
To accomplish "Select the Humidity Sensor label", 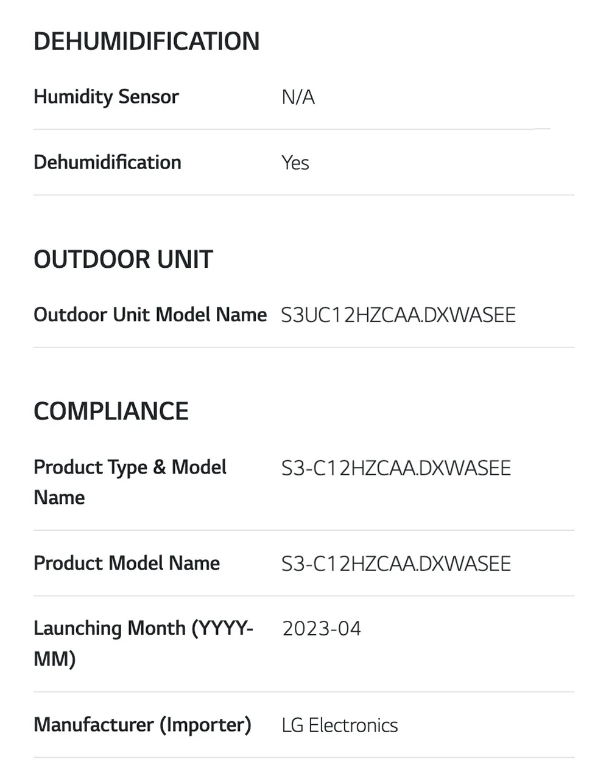I will tap(106, 97).
